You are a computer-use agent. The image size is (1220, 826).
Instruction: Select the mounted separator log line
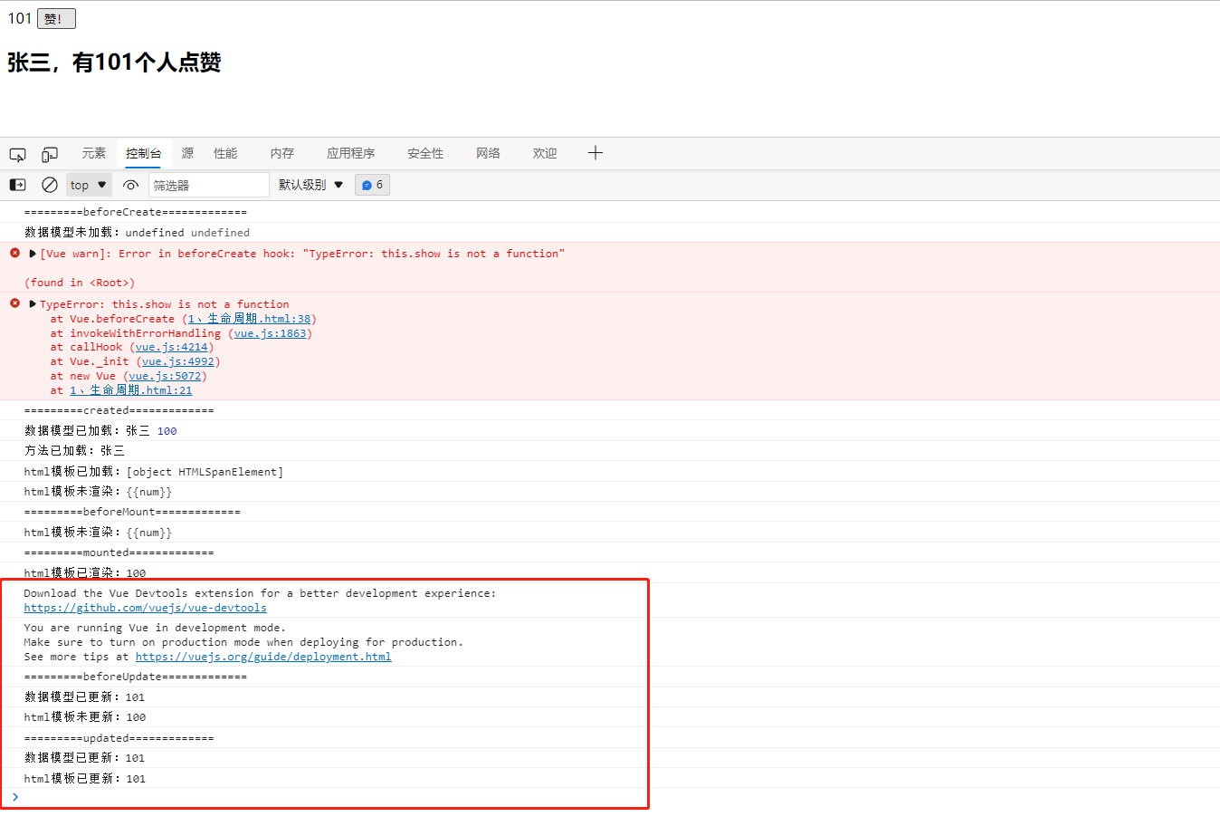click(x=119, y=552)
